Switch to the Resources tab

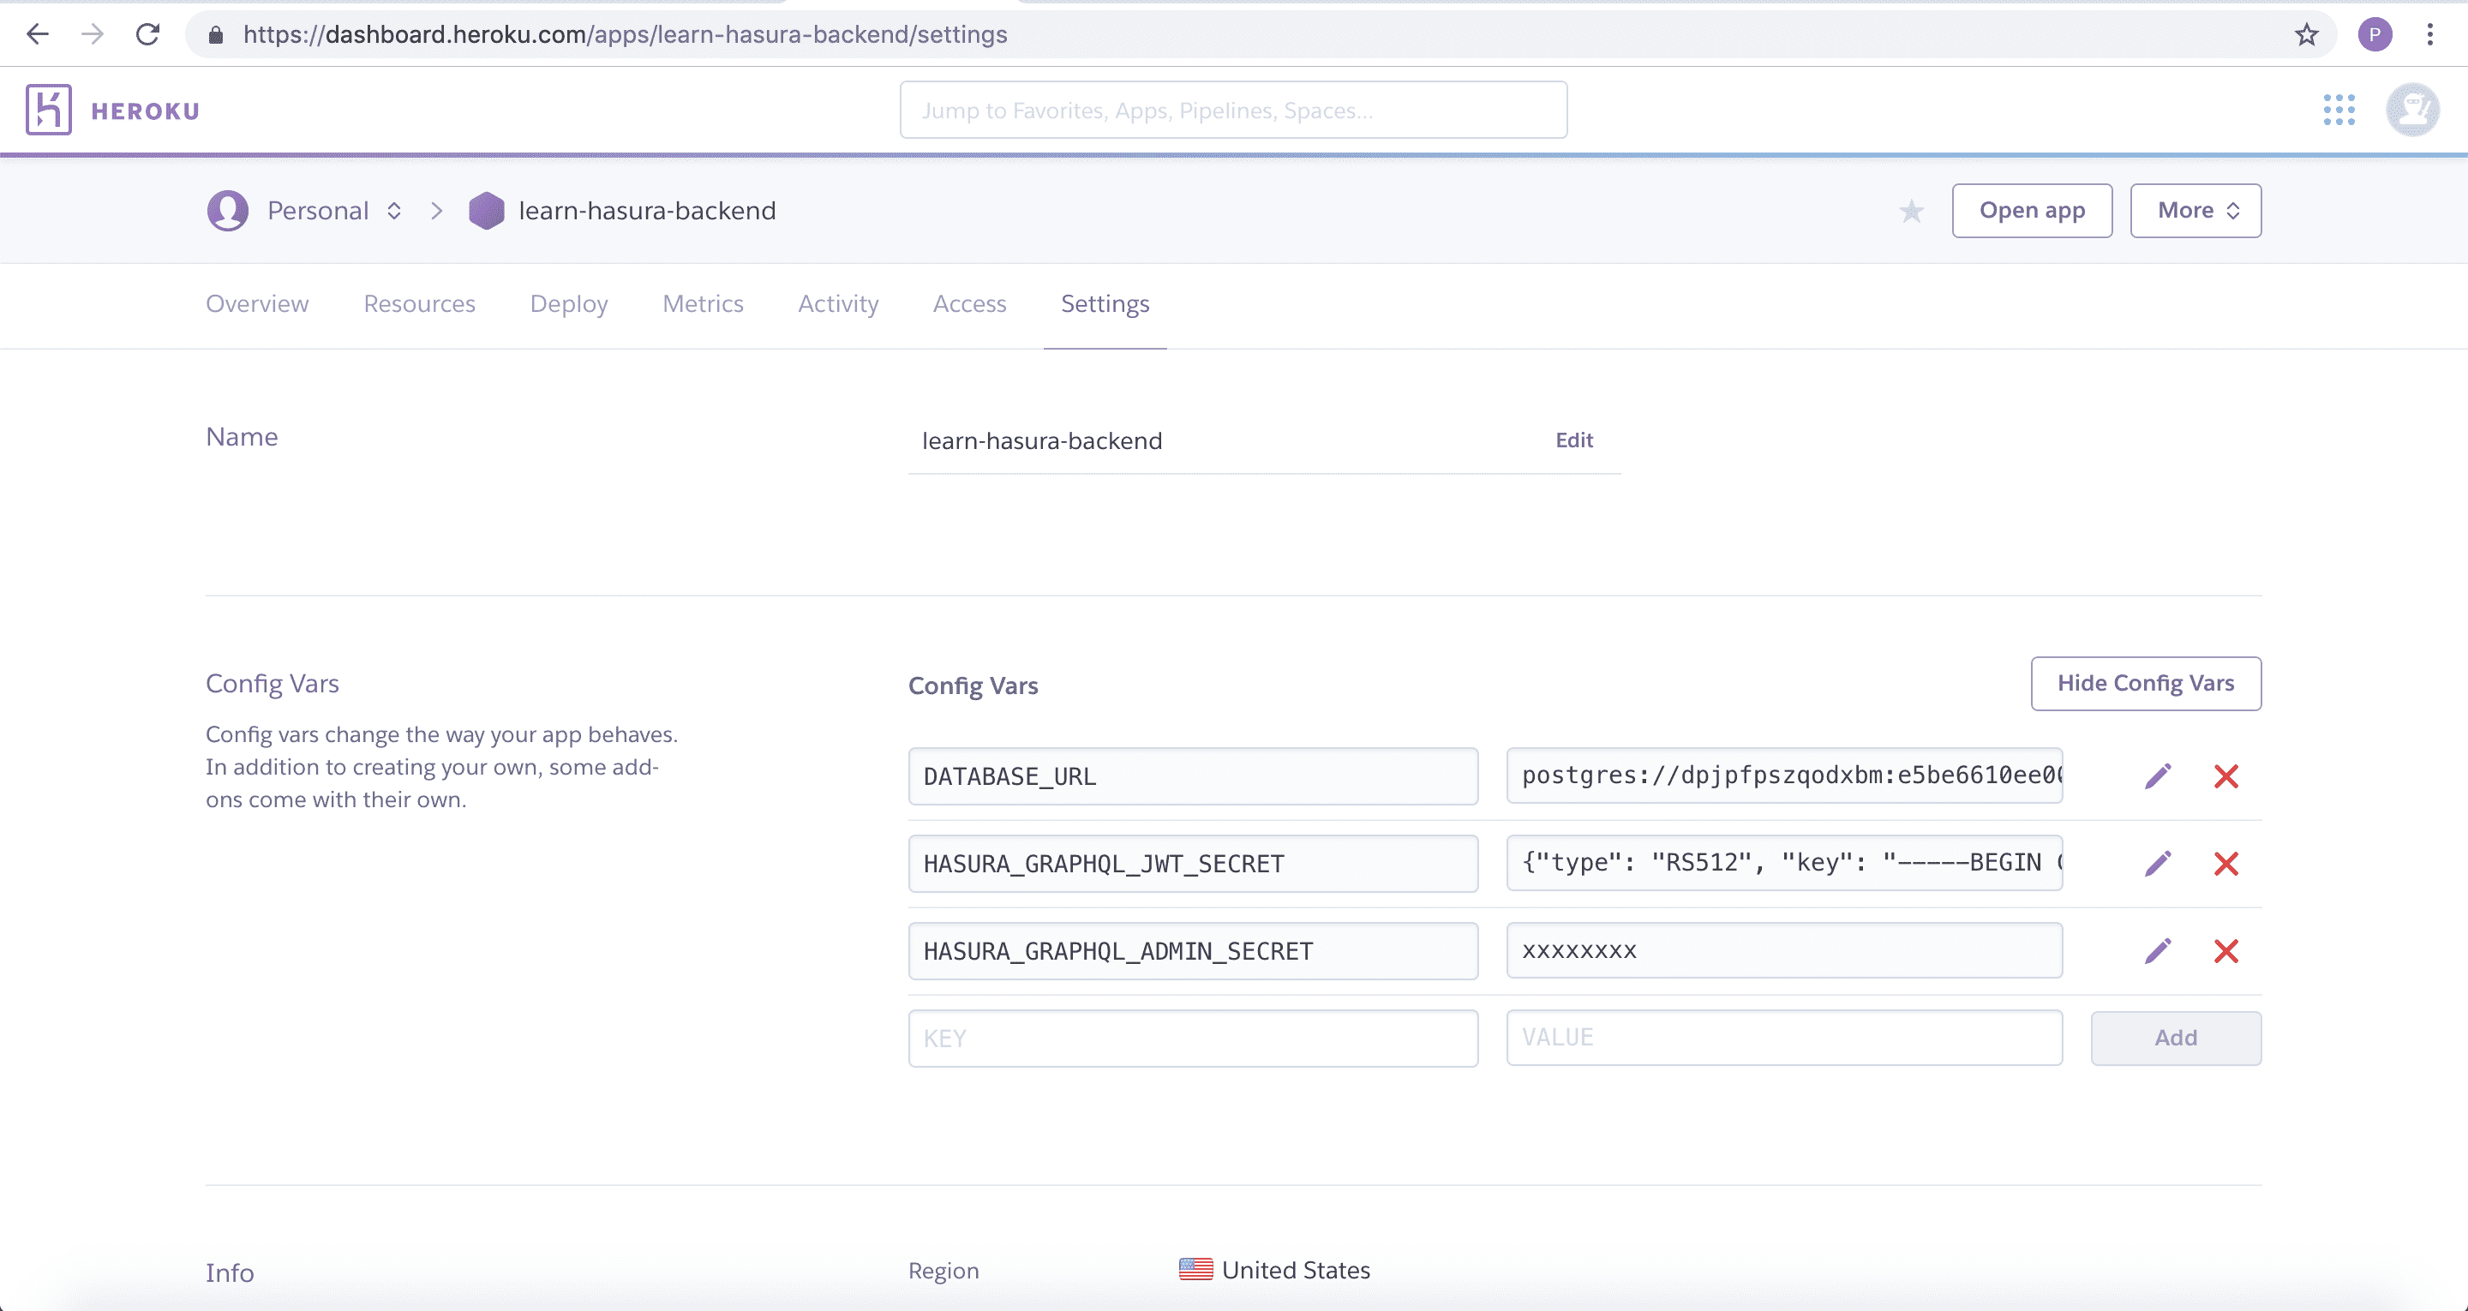click(x=419, y=304)
